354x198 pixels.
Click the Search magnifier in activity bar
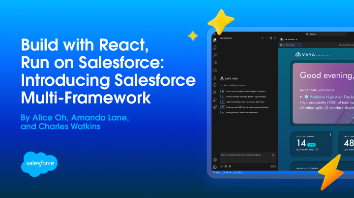215,55
